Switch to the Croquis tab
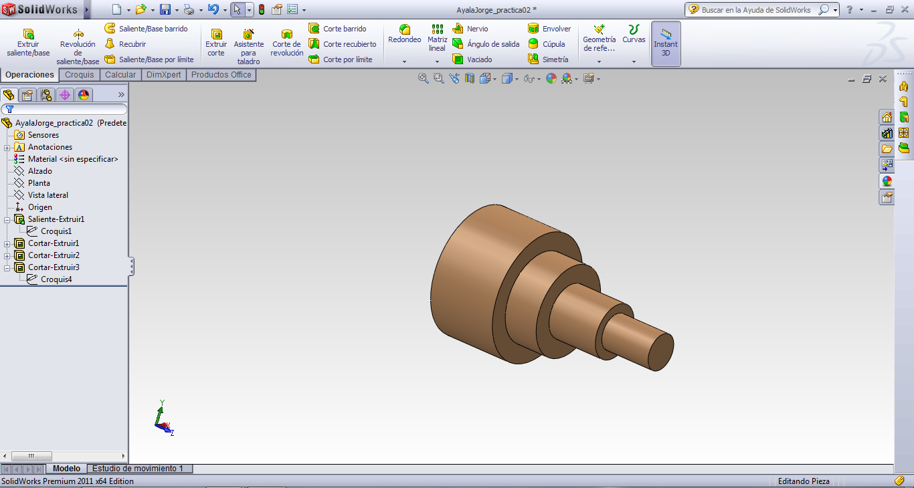 tap(79, 74)
